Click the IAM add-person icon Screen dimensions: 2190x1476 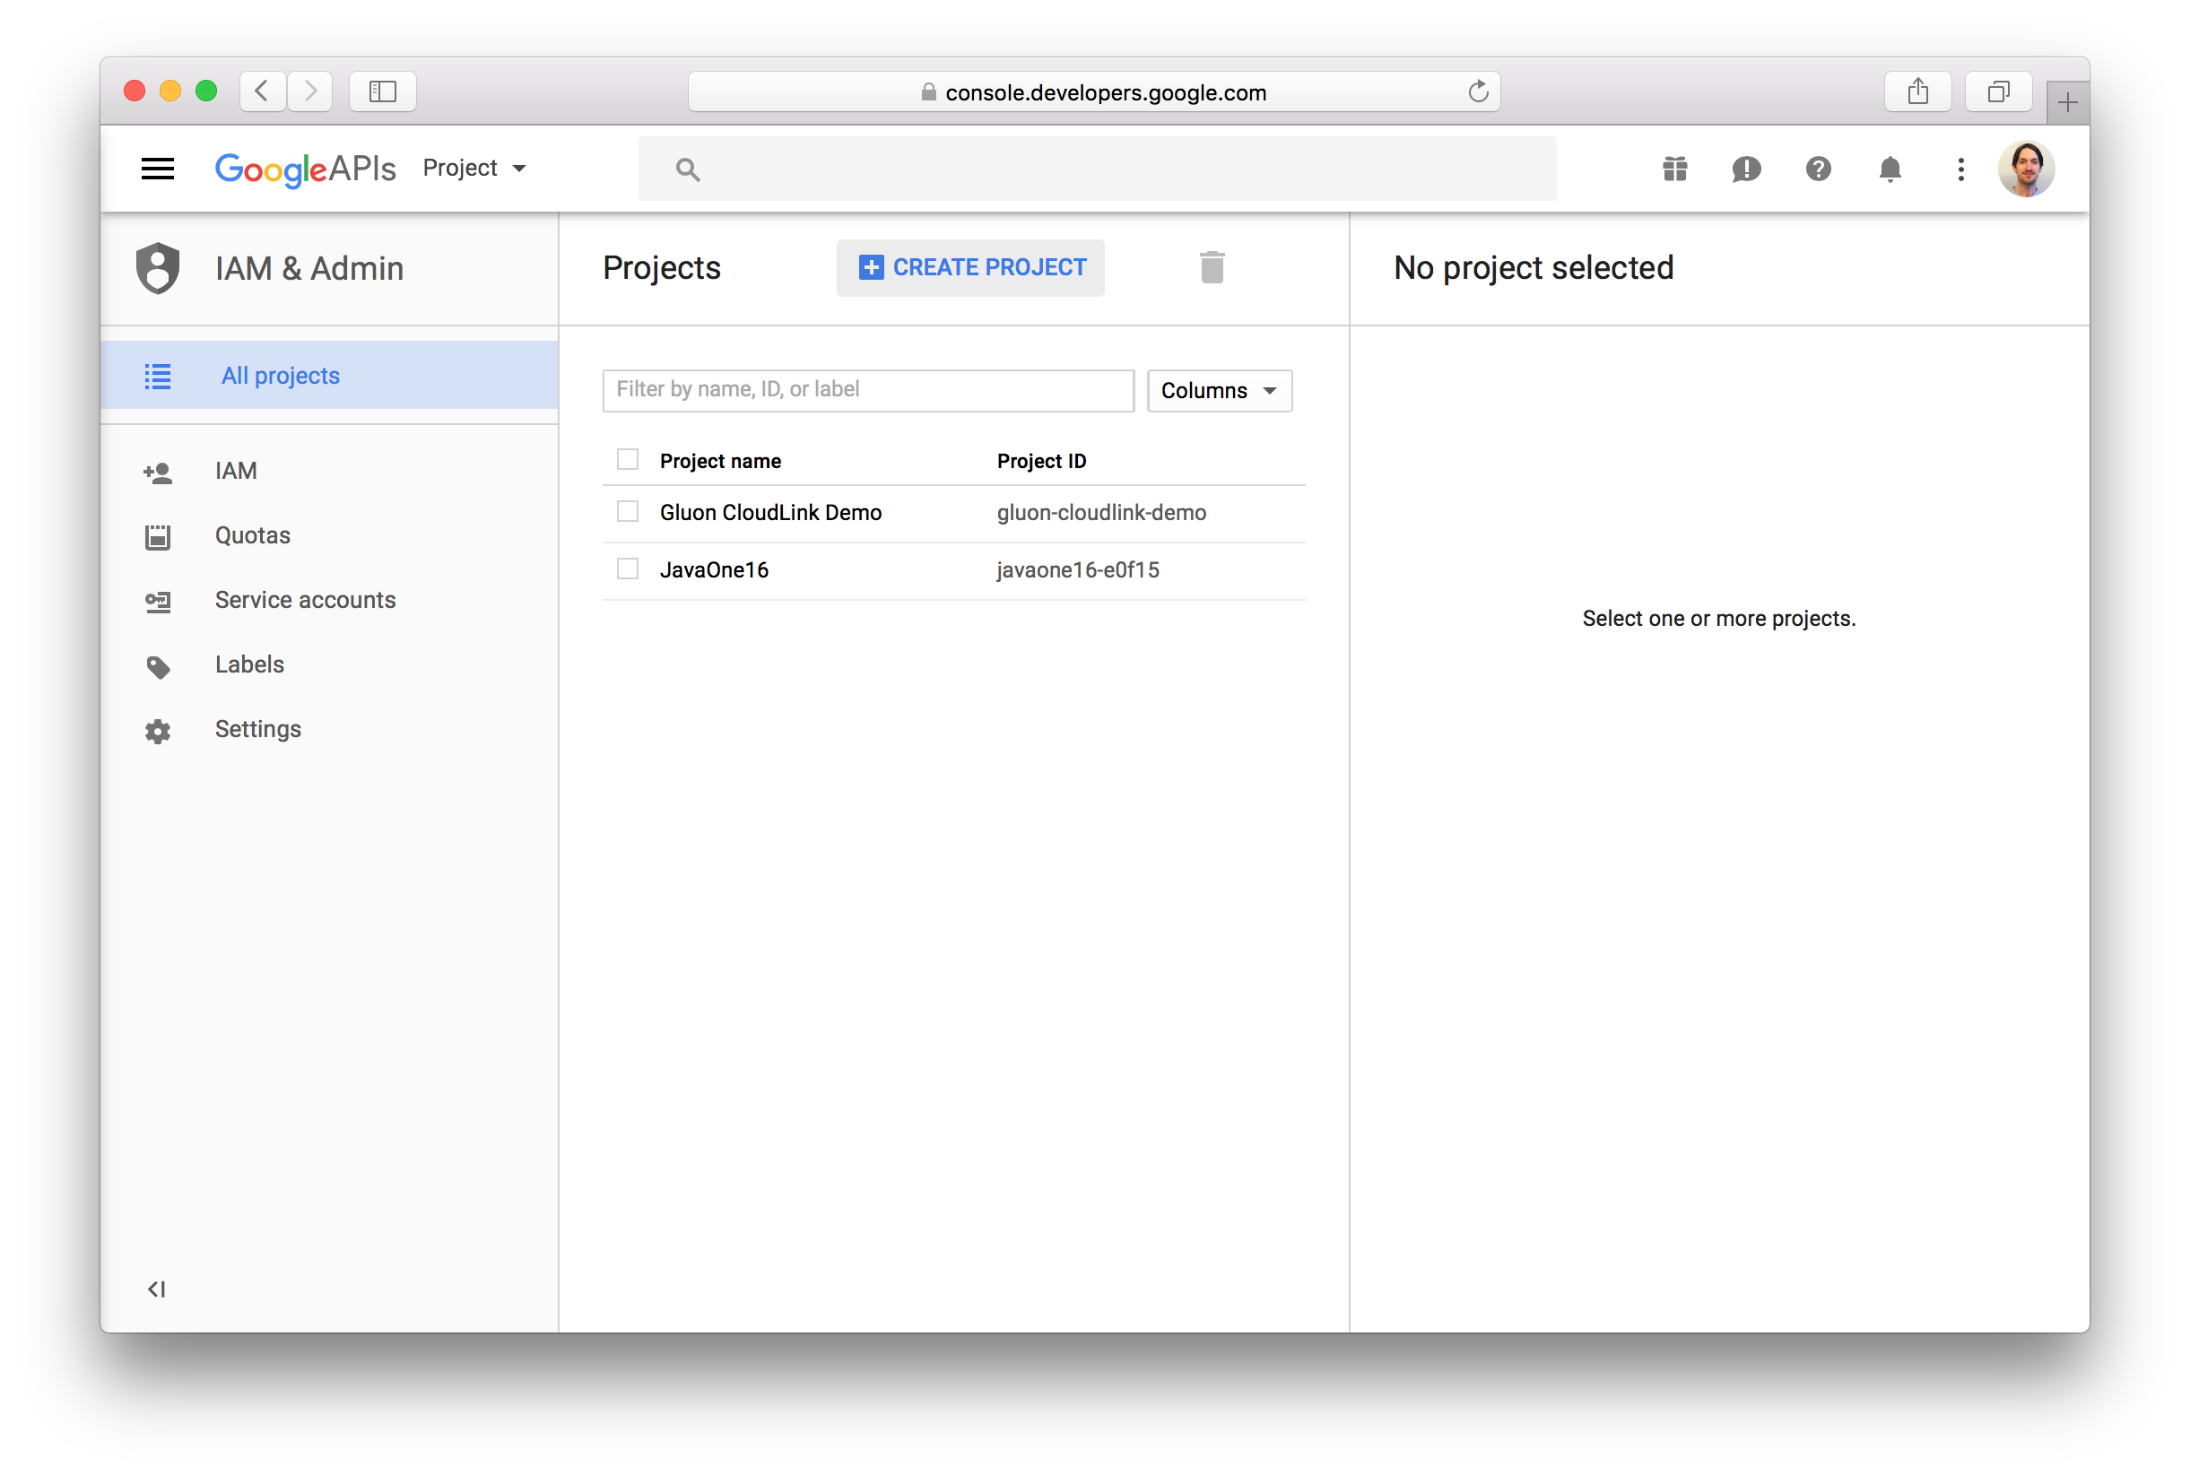(157, 472)
